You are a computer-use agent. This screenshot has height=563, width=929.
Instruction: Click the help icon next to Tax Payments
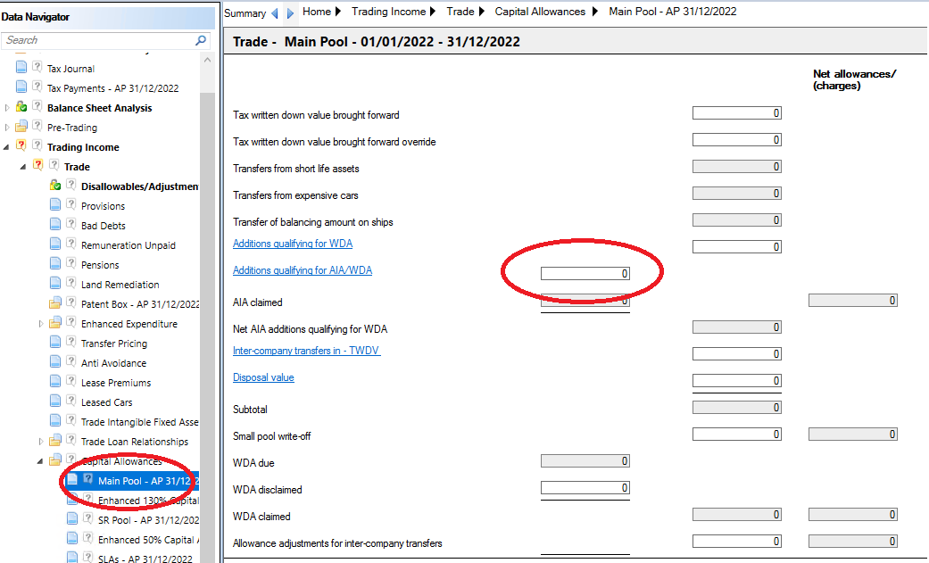37,87
